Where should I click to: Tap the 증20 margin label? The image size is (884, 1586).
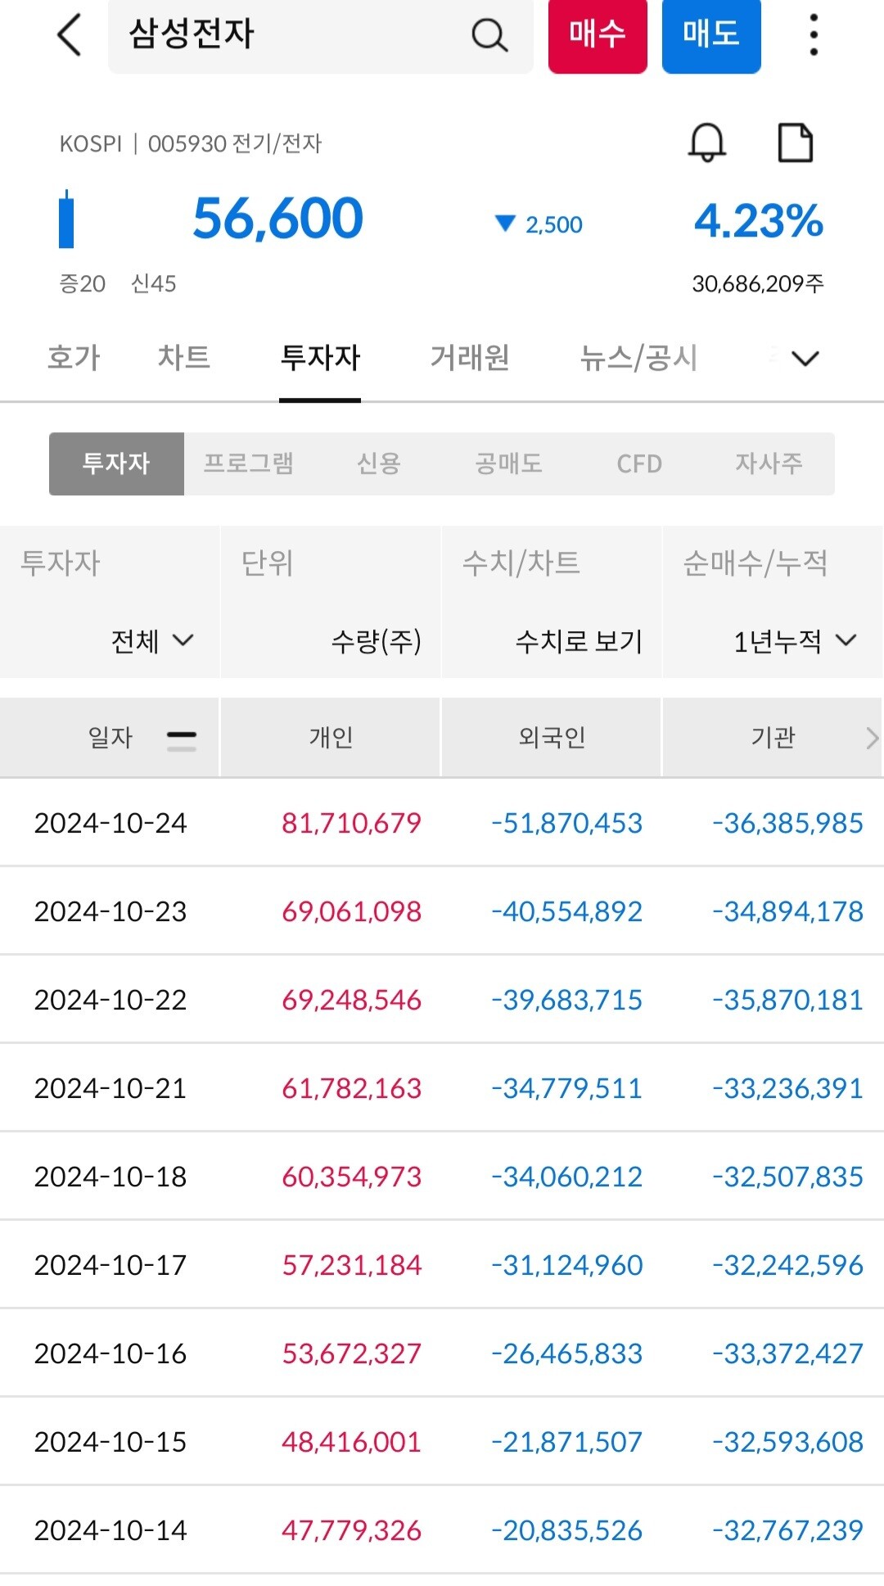pos(82,283)
